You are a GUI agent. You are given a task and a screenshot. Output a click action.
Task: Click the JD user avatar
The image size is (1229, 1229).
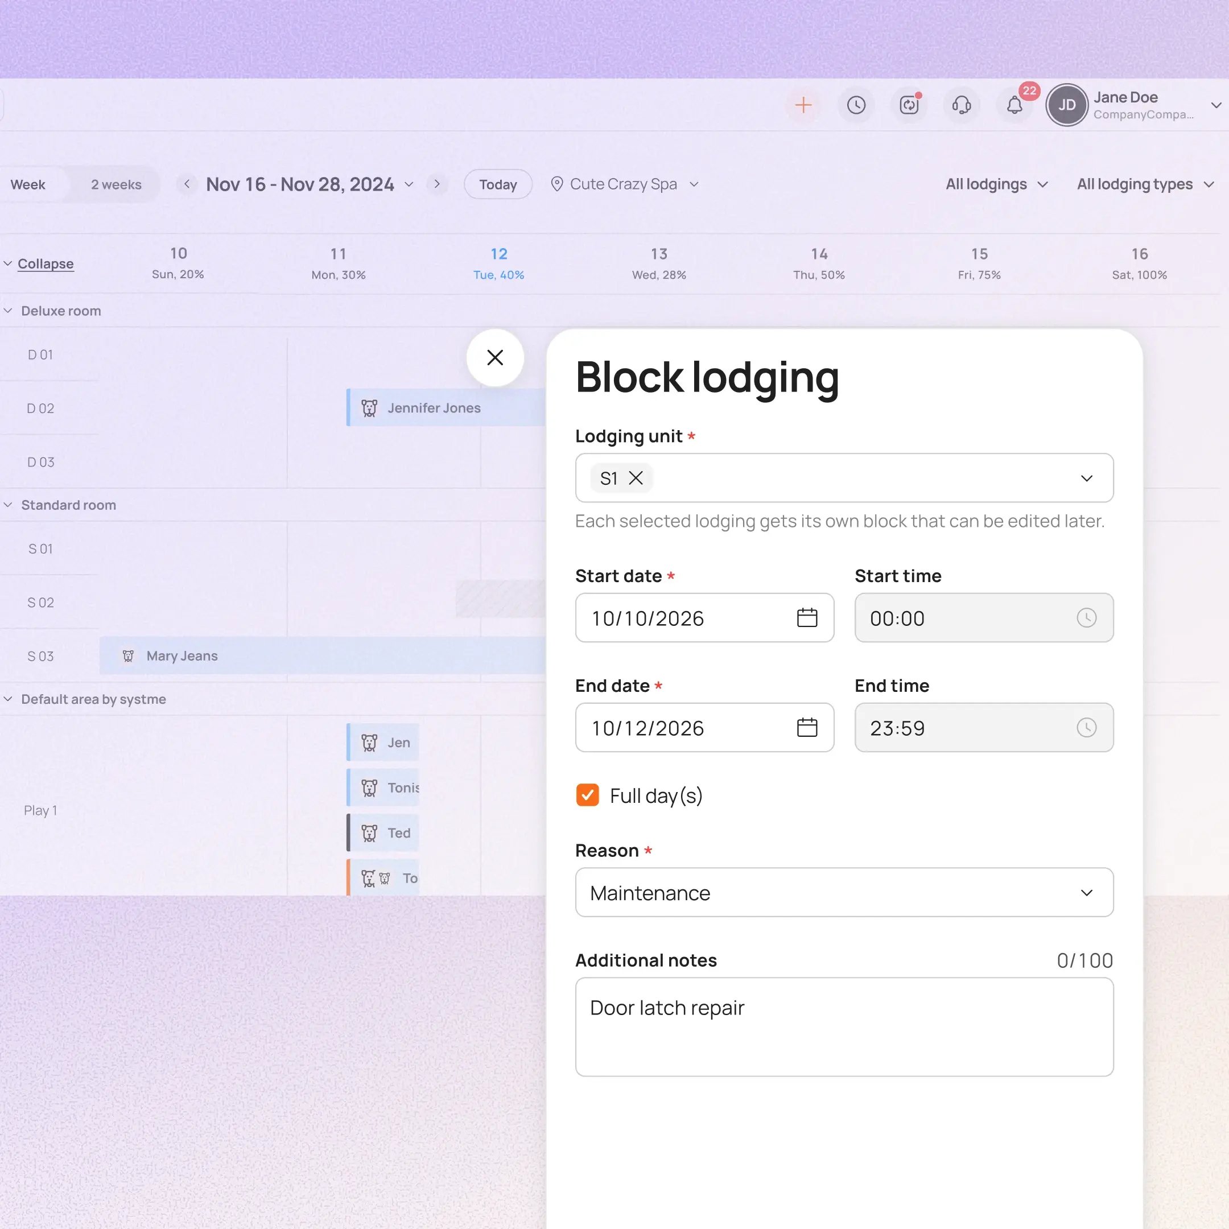coord(1067,105)
